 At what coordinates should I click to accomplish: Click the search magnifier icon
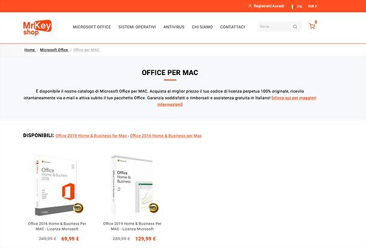(x=295, y=26)
